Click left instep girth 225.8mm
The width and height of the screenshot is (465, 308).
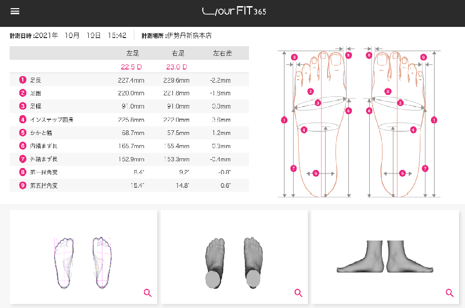131,120
